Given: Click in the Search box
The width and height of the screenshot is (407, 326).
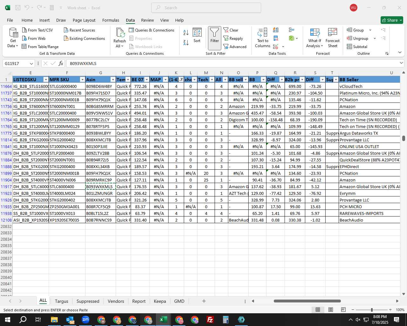Looking at the screenshot, I should [206, 8].
